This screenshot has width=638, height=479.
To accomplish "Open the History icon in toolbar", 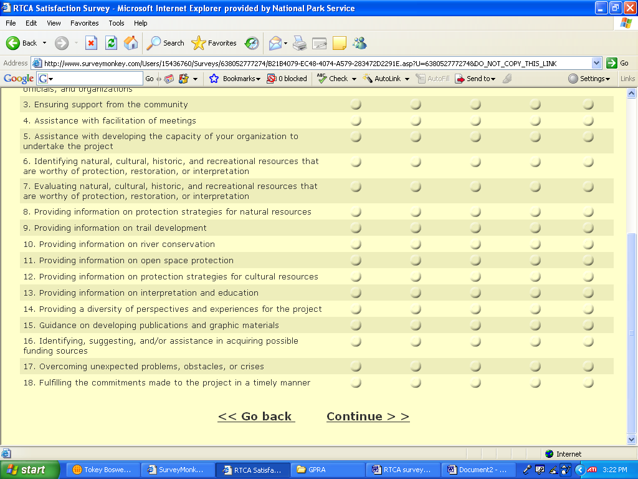I will pyautogui.click(x=252, y=43).
